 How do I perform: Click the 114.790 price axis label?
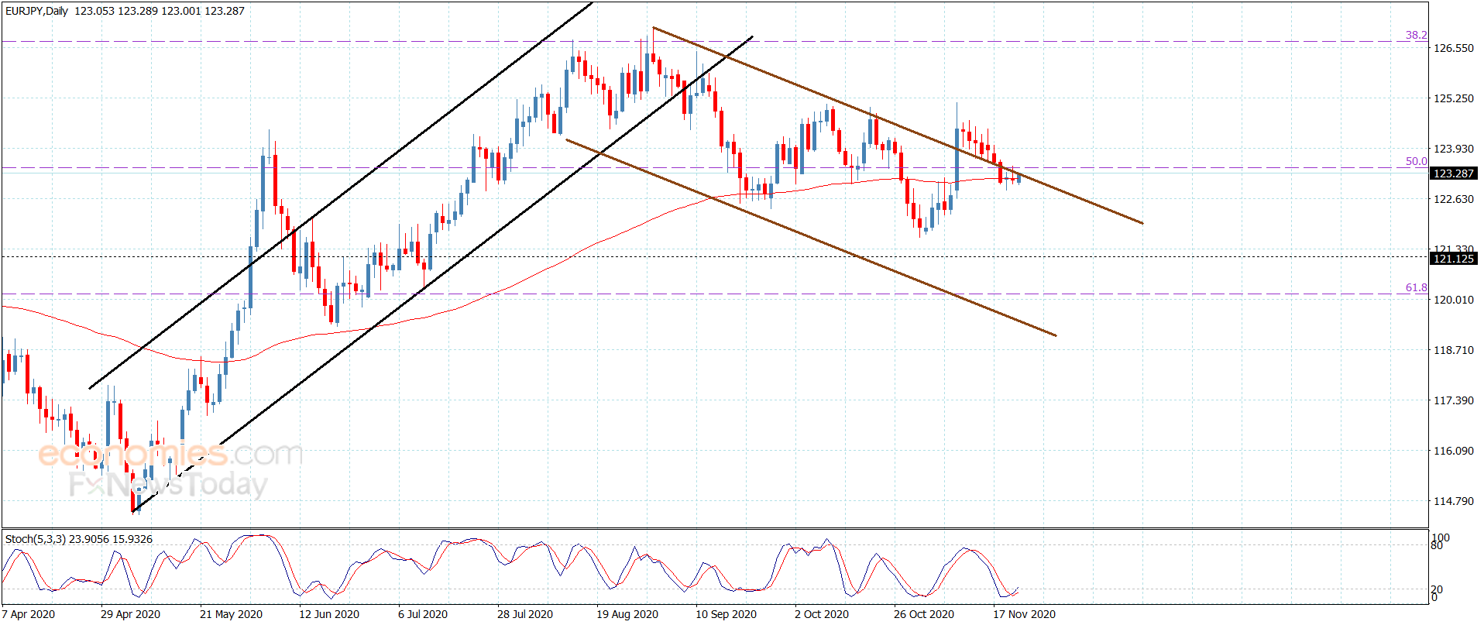tap(1454, 501)
